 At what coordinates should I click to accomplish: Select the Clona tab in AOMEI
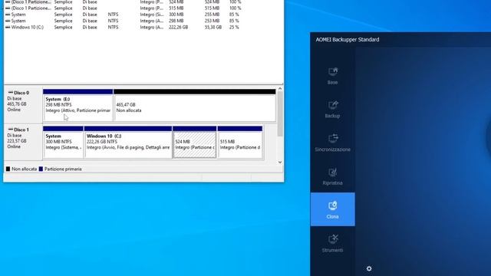(x=332, y=209)
